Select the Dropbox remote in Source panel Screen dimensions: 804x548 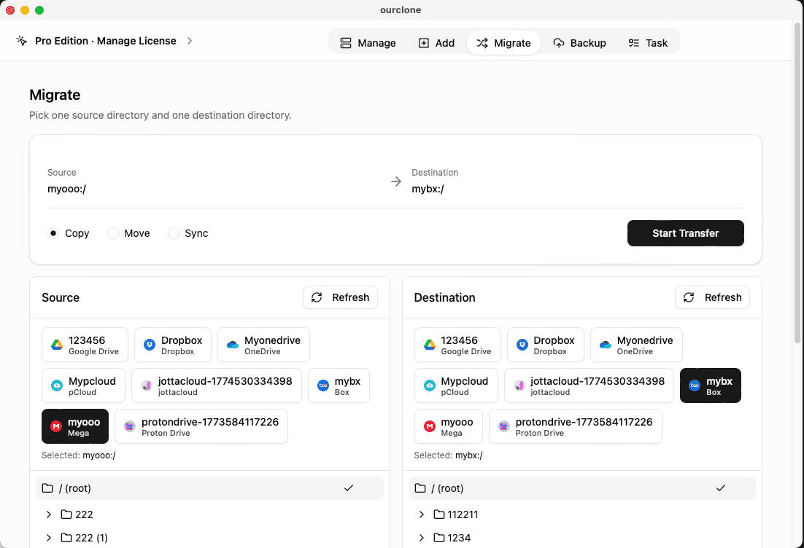(172, 344)
